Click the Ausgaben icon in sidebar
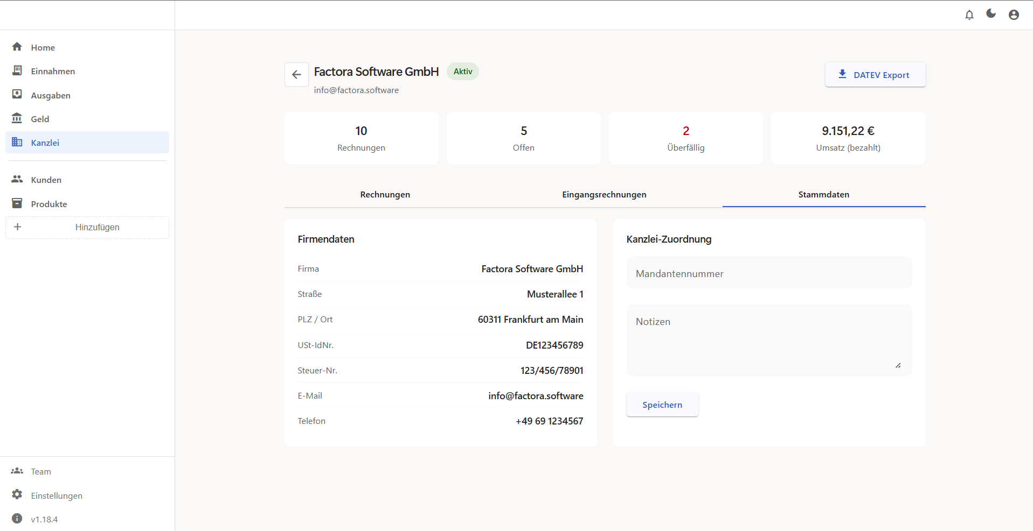This screenshot has width=1033, height=531. (17, 95)
